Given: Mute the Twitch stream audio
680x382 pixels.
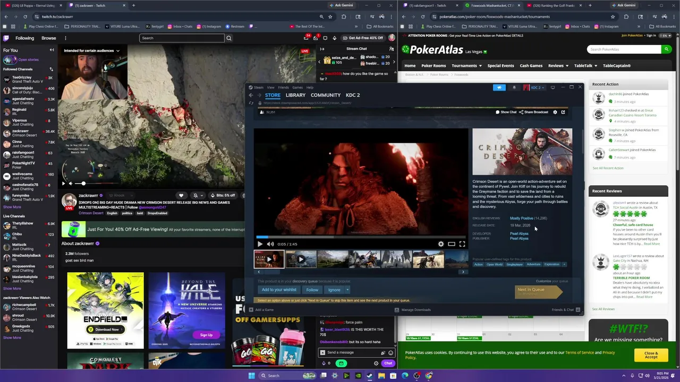Looking at the screenshot, I should click(71, 184).
